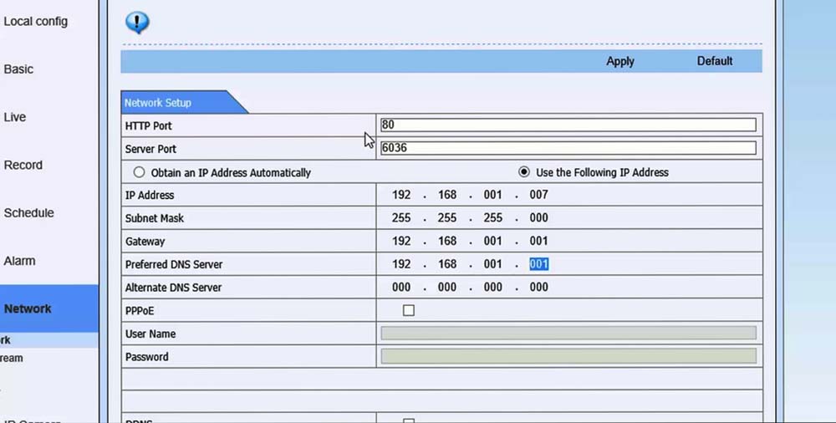Click the blue exclamation info icon

137,23
